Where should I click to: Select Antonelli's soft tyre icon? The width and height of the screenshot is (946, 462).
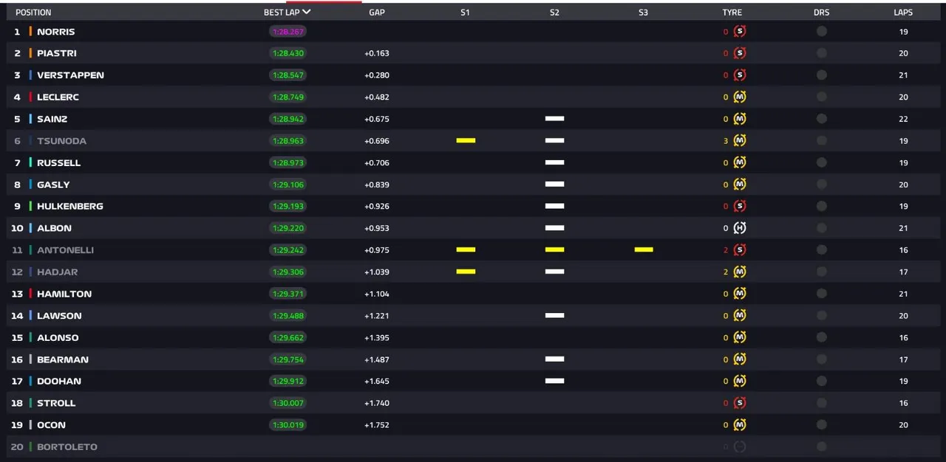pyautogui.click(x=740, y=250)
